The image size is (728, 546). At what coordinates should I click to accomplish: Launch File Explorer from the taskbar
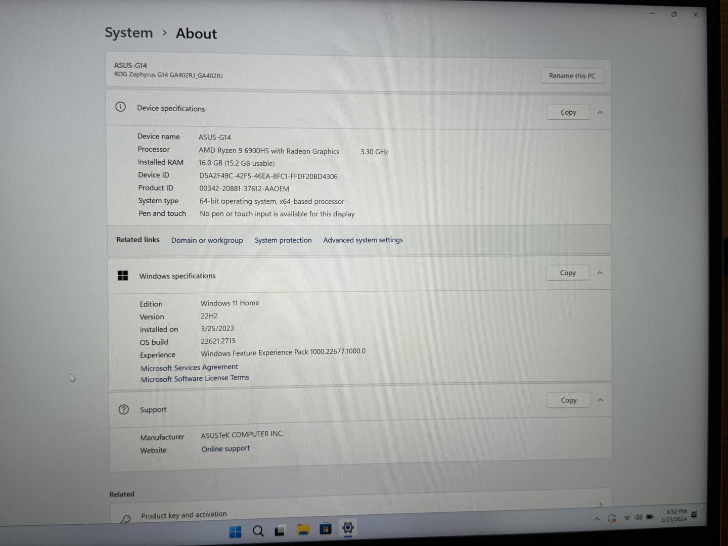coord(303,529)
